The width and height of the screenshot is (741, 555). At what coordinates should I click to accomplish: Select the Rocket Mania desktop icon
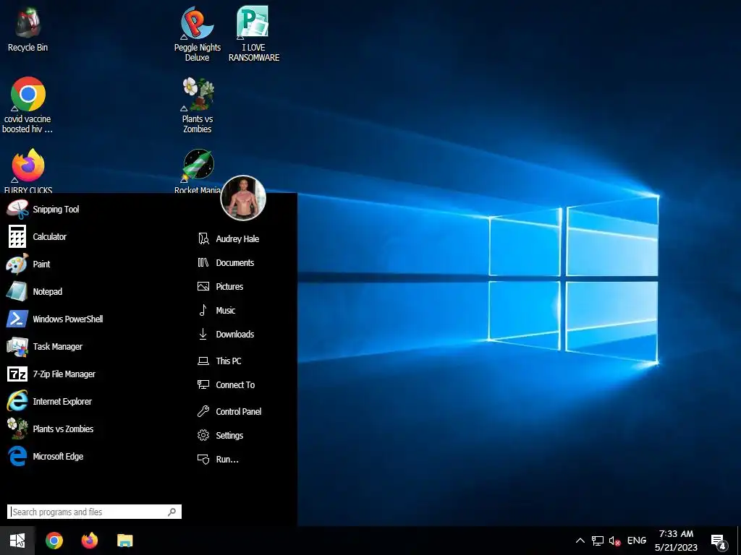coord(198,171)
